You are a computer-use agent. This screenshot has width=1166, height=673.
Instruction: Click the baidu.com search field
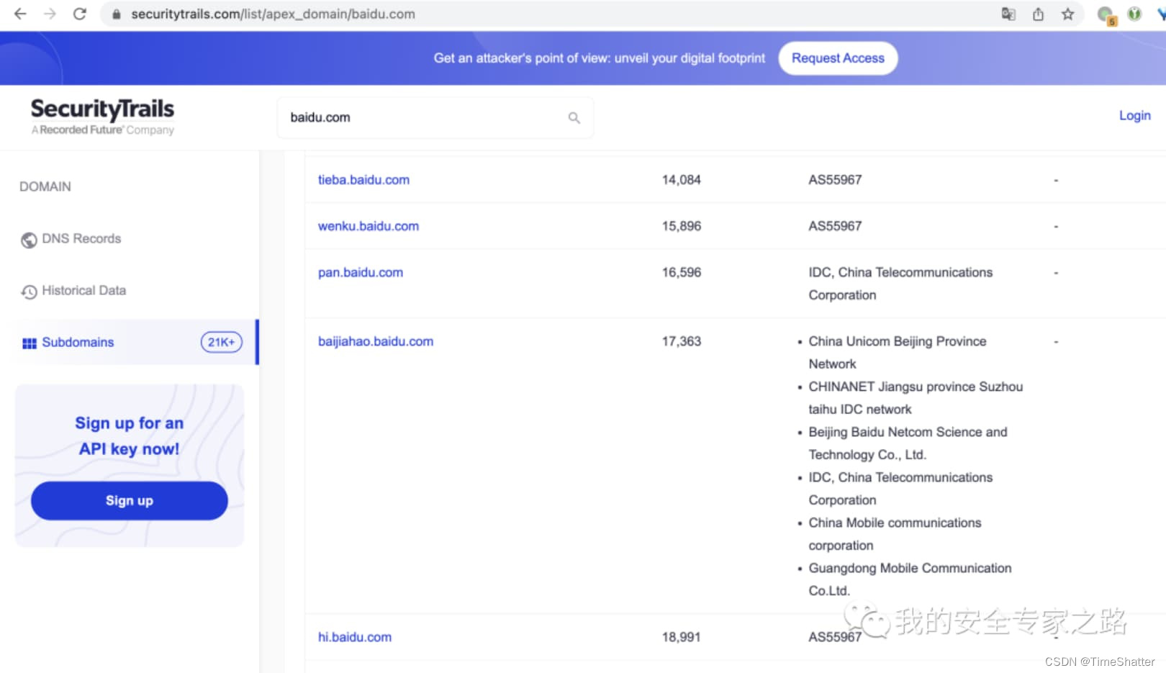[x=435, y=117]
